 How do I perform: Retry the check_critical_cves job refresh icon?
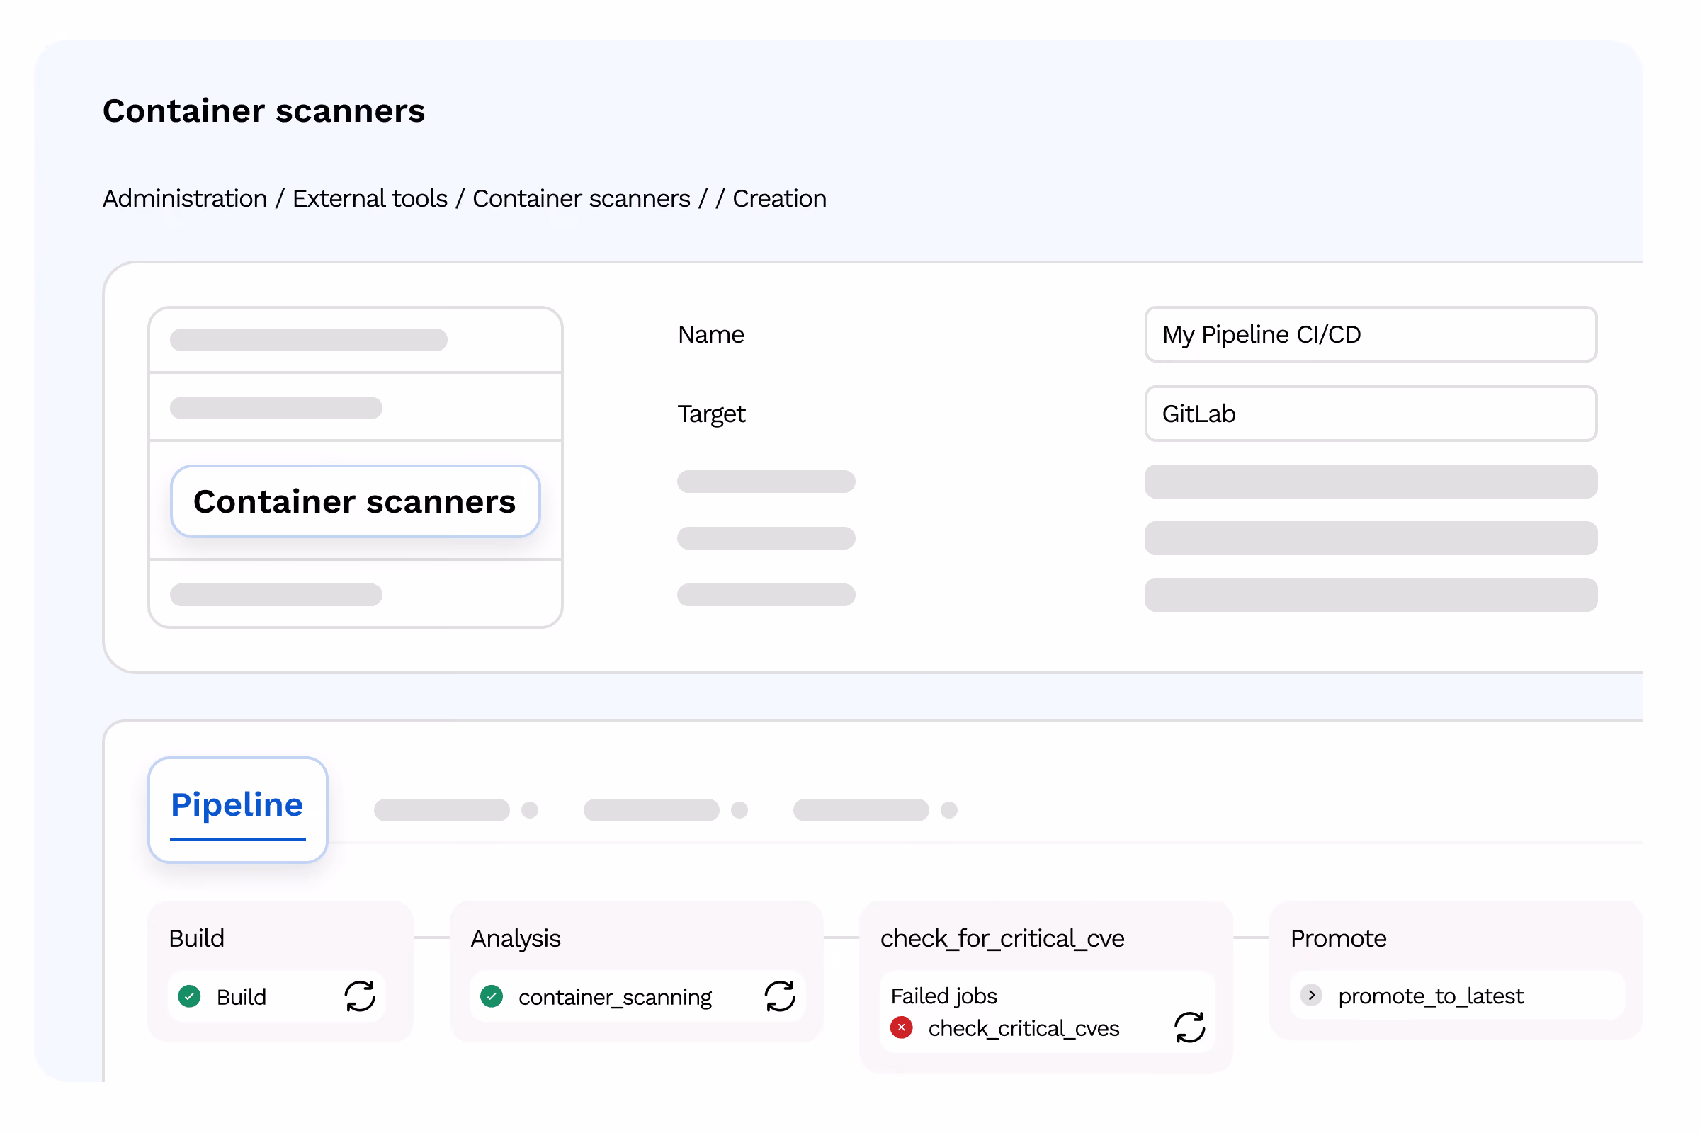pyautogui.click(x=1190, y=1027)
